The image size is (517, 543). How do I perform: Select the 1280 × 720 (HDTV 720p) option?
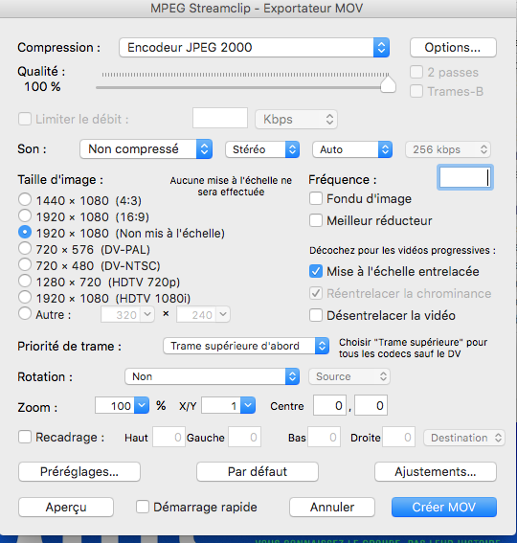(x=25, y=281)
